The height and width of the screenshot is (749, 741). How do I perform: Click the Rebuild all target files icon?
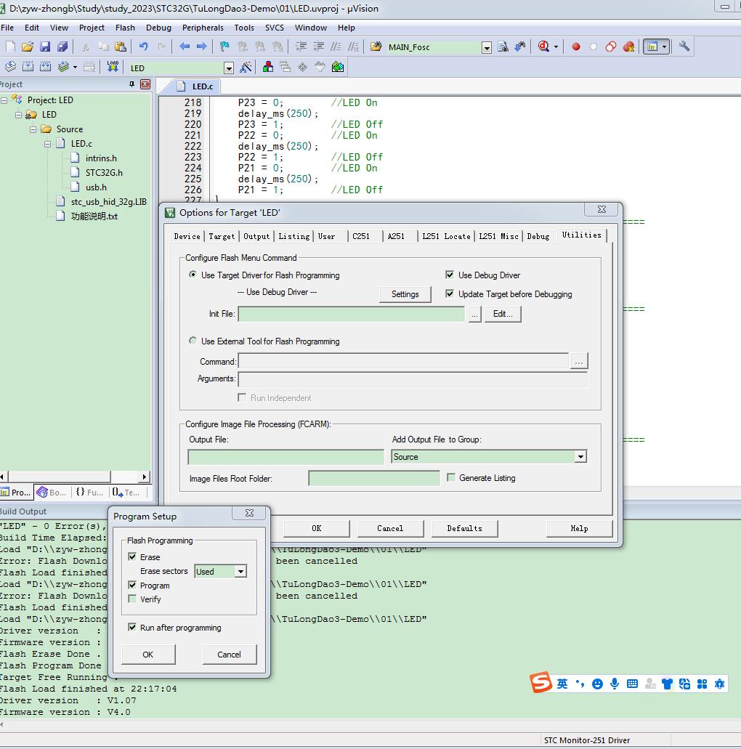pyautogui.click(x=45, y=67)
